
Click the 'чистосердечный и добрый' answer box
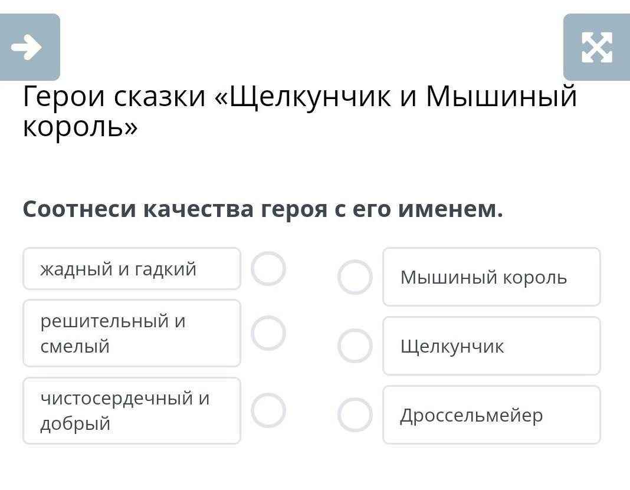point(132,410)
